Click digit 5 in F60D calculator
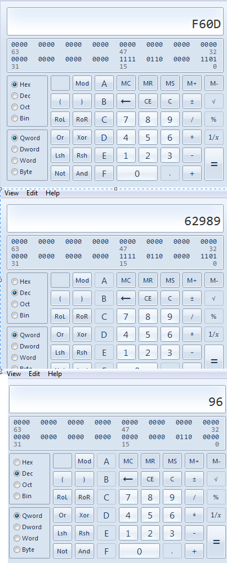 click(148, 137)
